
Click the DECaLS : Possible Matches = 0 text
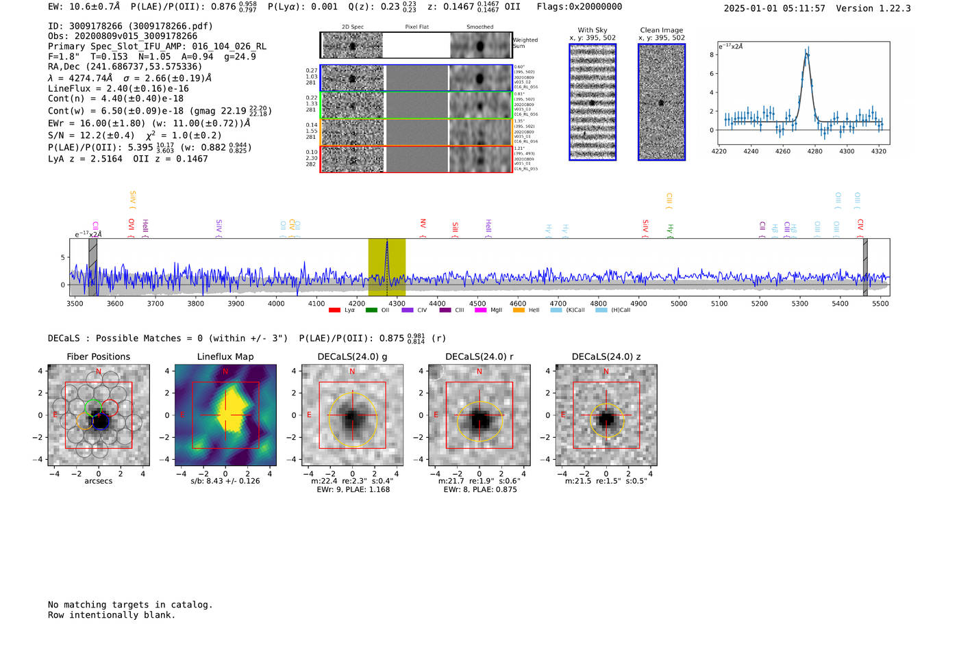pyautogui.click(x=168, y=338)
